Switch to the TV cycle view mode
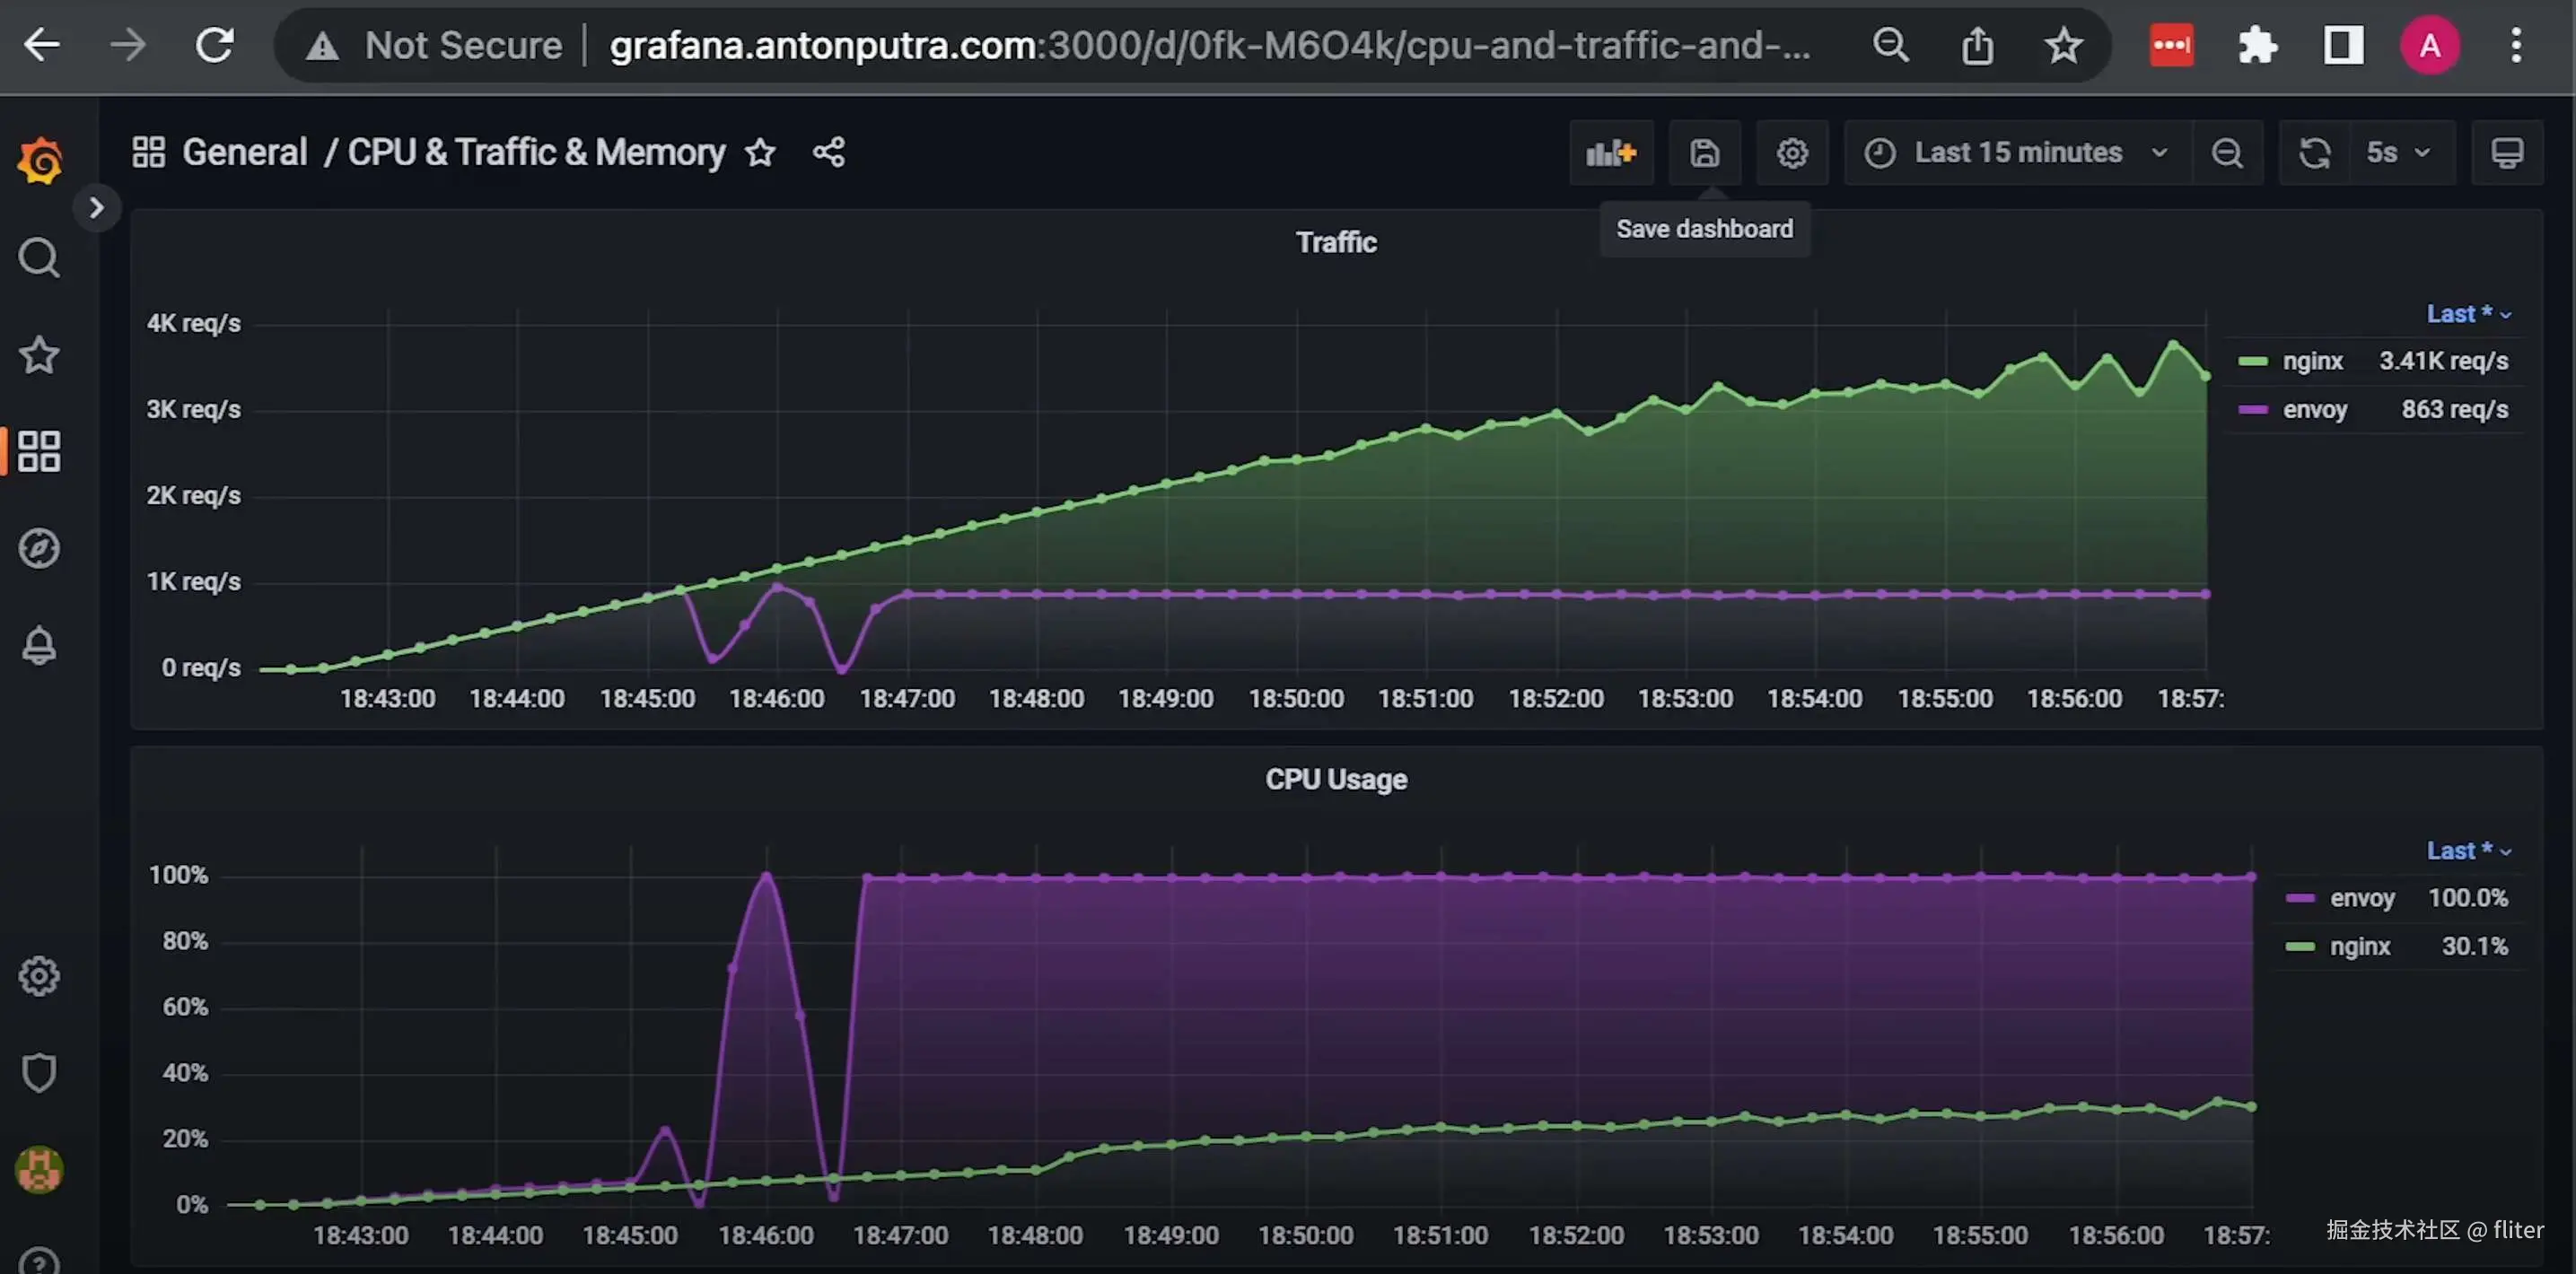 coord(2506,153)
